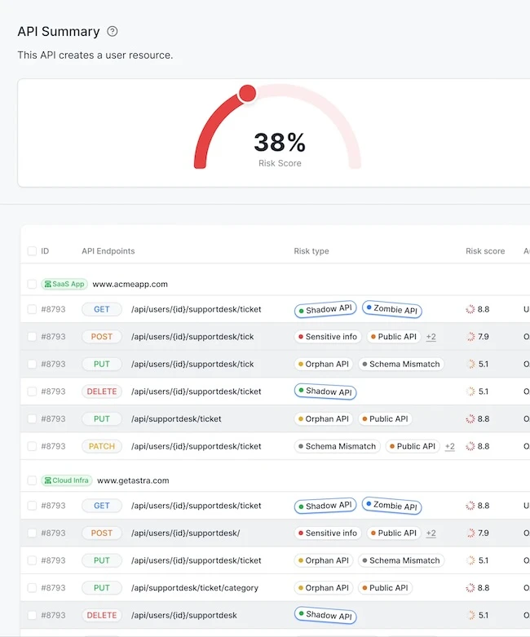Sort by the API Endpoints column header

[x=108, y=251]
